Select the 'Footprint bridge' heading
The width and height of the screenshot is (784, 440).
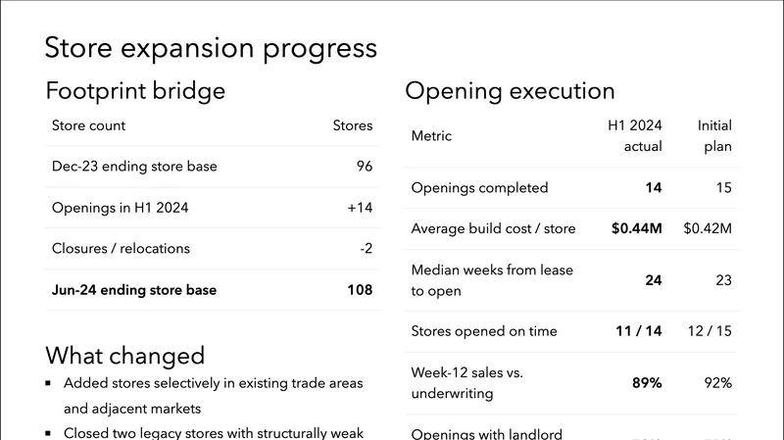point(135,91)
